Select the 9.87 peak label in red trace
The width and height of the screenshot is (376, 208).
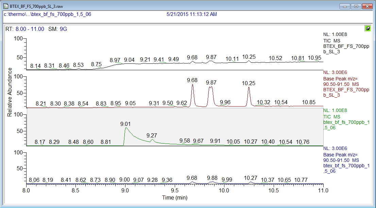click(211, 82)
